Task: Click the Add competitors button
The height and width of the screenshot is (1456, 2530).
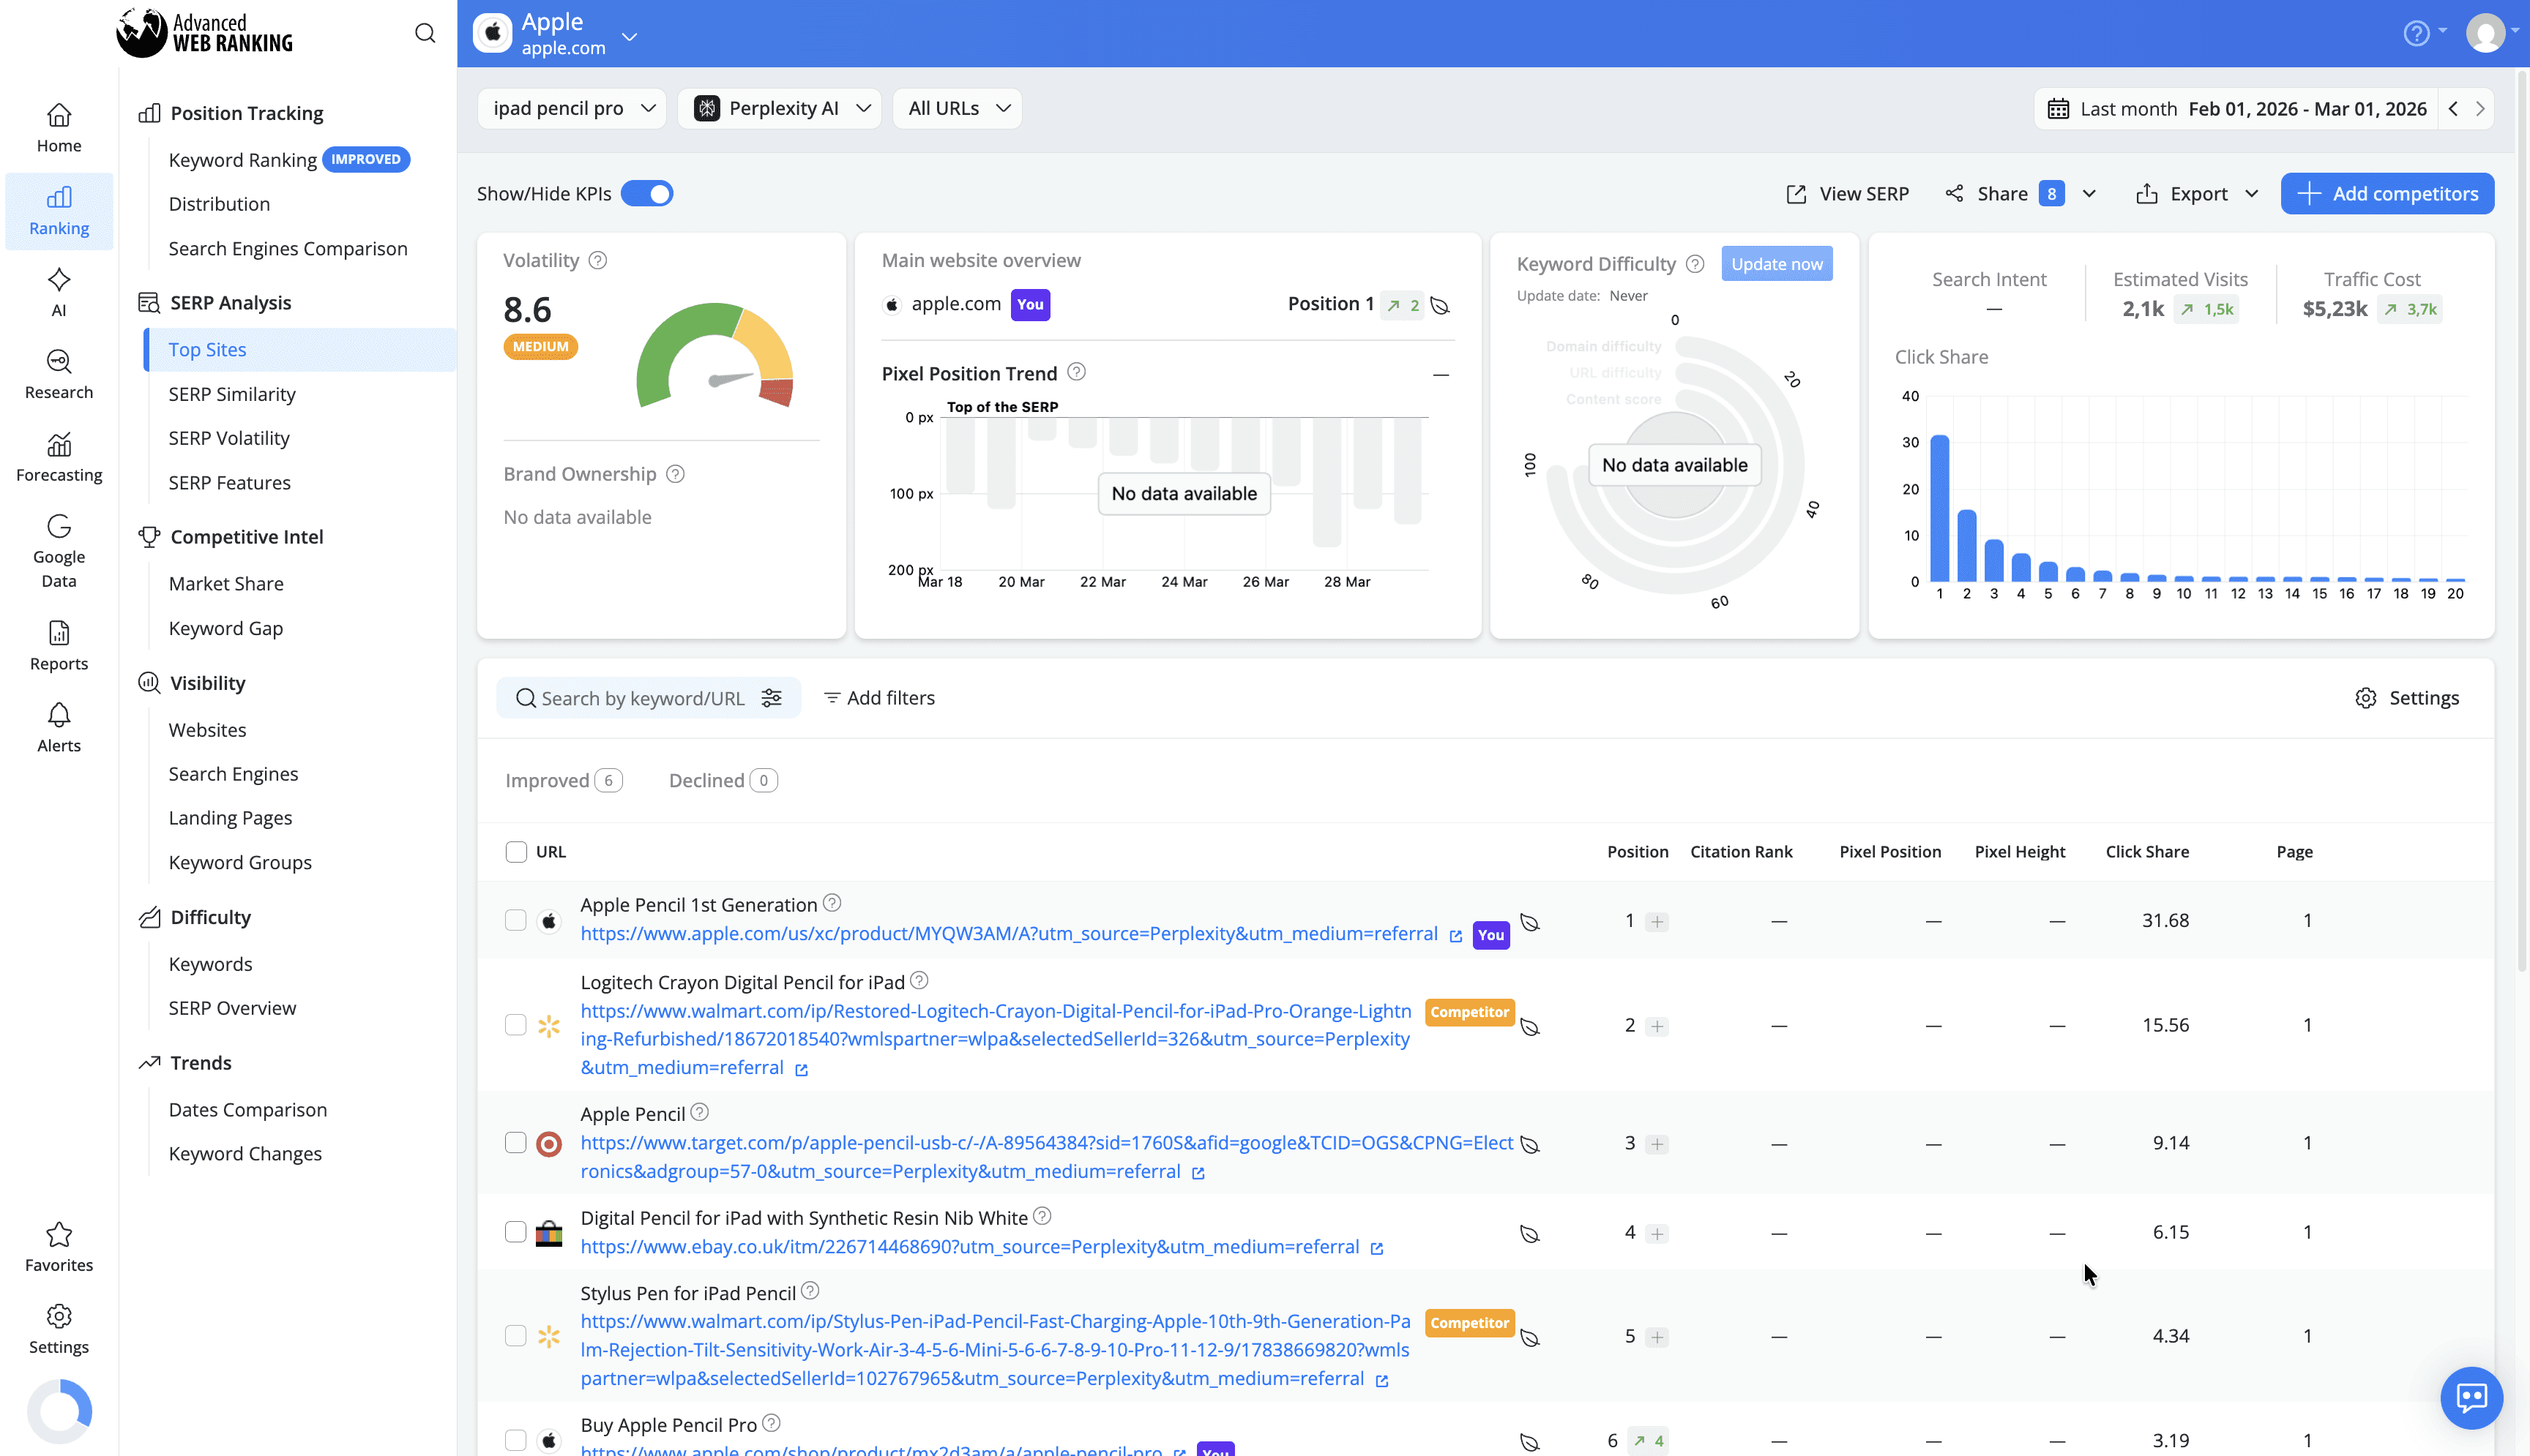Action: pos(2387,193)
